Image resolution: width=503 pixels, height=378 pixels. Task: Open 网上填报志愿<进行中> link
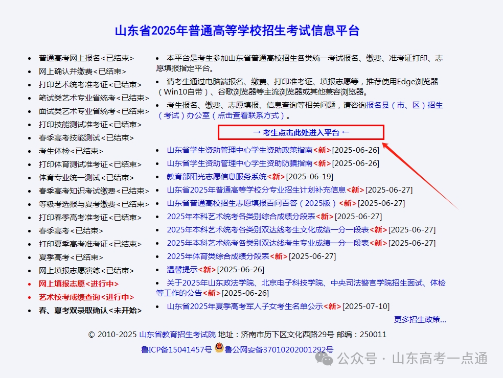pos(79,283)
